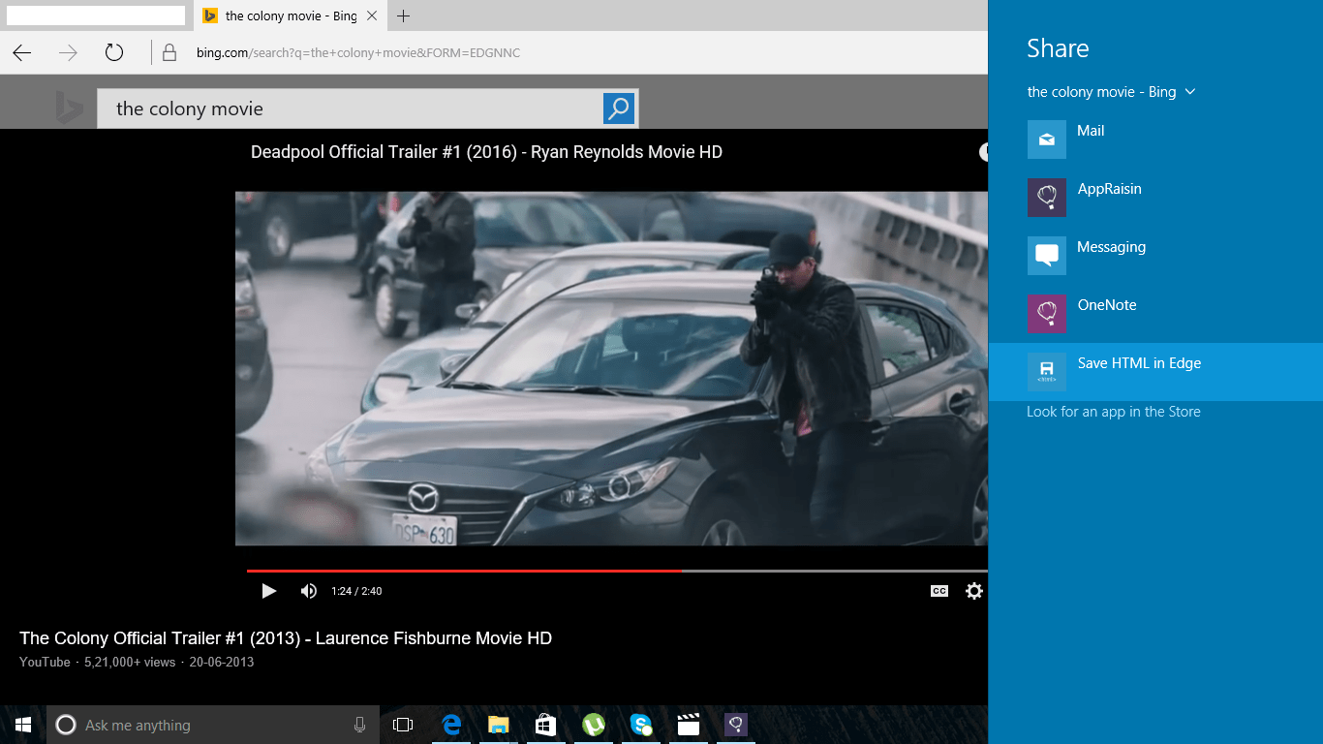
Task: Share to OneNote
Action: click(x=1155, y=314)
